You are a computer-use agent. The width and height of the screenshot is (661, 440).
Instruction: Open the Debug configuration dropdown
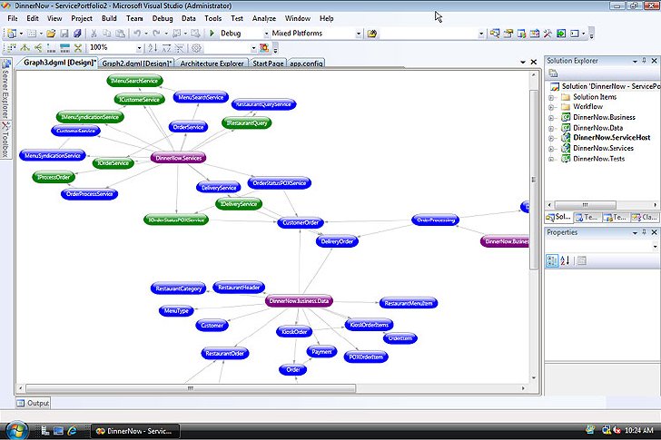pyautogui.click(x=266, y=34)
